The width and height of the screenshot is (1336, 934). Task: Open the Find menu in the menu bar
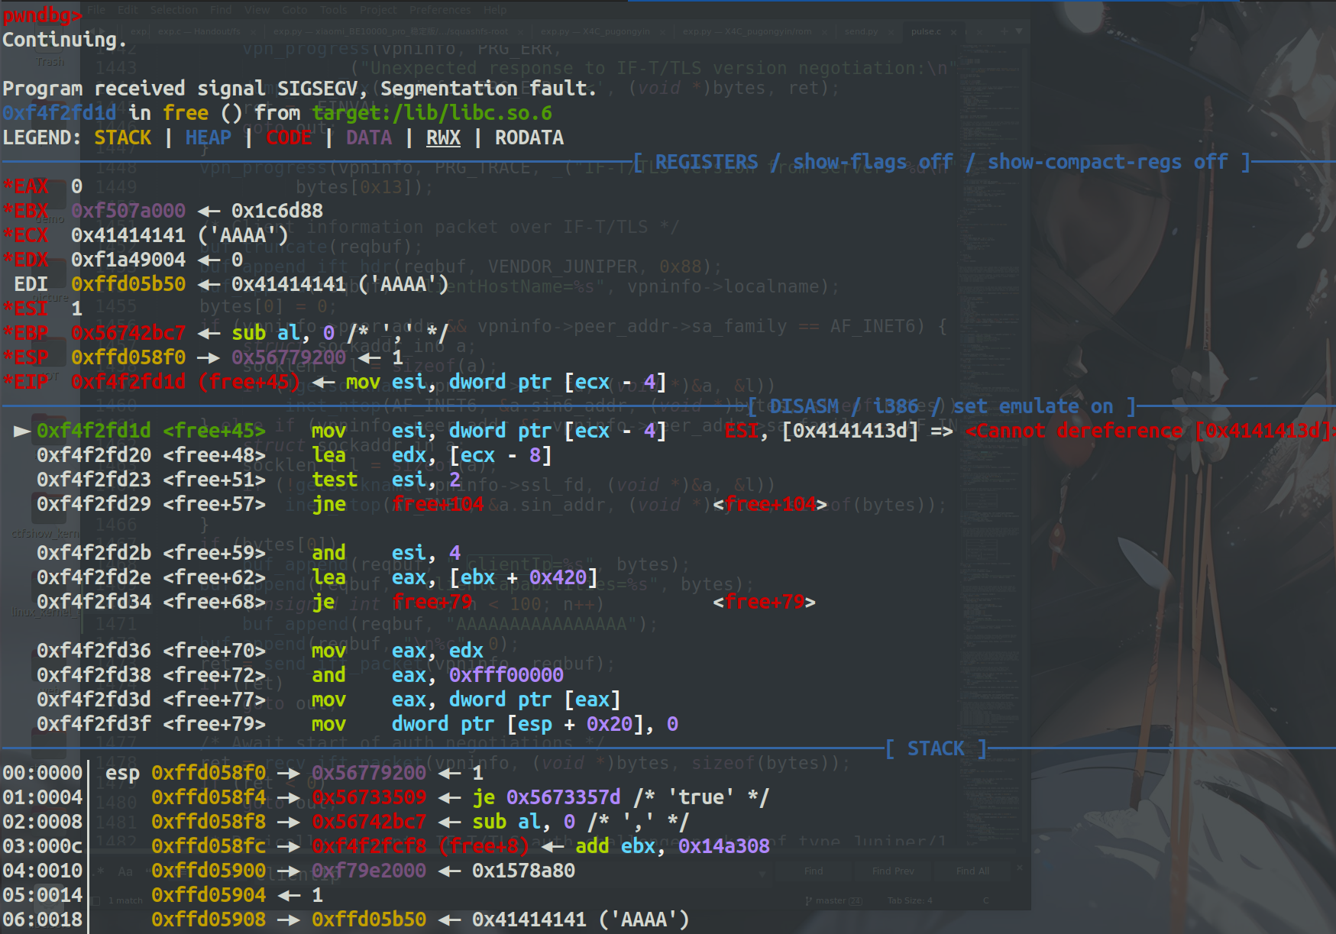(221, 10)
